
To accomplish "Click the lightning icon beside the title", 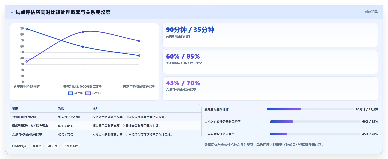I will point(12,12).
